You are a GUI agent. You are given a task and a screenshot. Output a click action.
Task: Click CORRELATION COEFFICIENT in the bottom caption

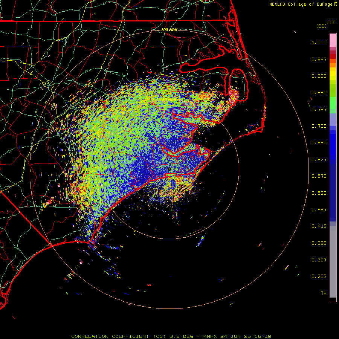pyautogui.click(x=110, y=336)
